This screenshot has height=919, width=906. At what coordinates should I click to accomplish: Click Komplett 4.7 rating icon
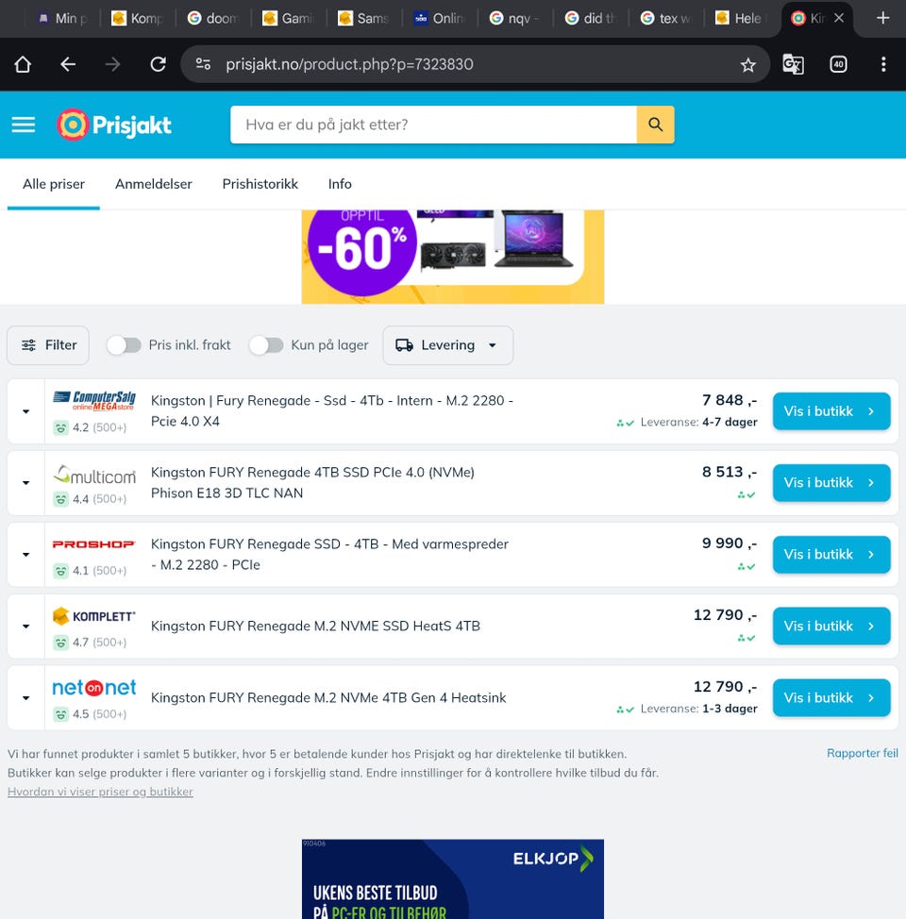point(61,643)
